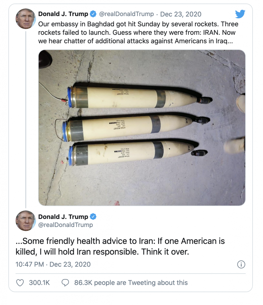Viewport: 263px width, 305px height.
Task: Click the verified badge in the top tweet
Action: [x=93, y=14]
